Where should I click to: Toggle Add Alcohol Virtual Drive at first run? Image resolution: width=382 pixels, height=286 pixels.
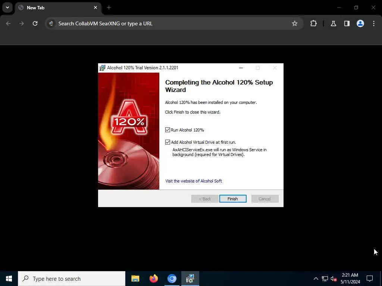[167, 142]
